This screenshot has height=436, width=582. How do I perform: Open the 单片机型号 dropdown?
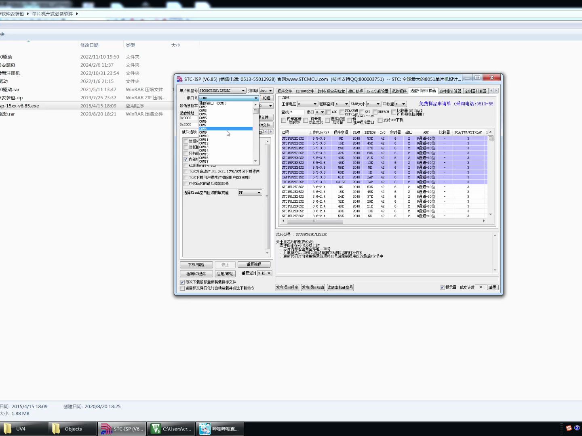(x=222, y=90)
